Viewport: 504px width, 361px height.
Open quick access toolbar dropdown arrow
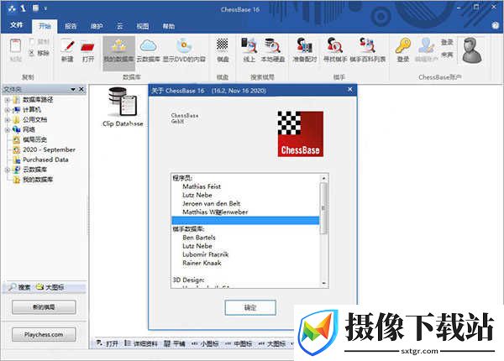[x=45, y=8]
